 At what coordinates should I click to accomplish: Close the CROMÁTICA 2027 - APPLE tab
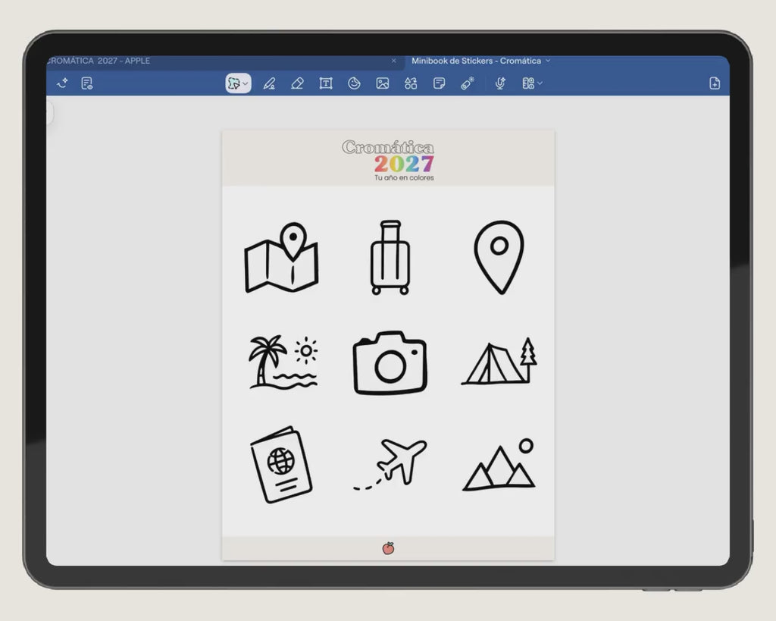[x=394, y=61]
